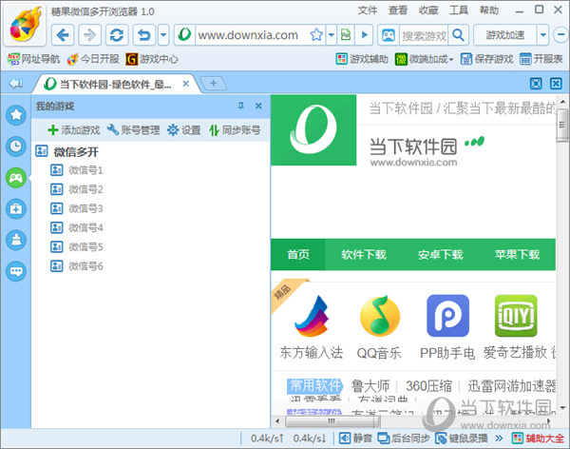This screenshot has width=570, height=449.
Task: Bookmark the page with star icon
Action: point(316,35)
